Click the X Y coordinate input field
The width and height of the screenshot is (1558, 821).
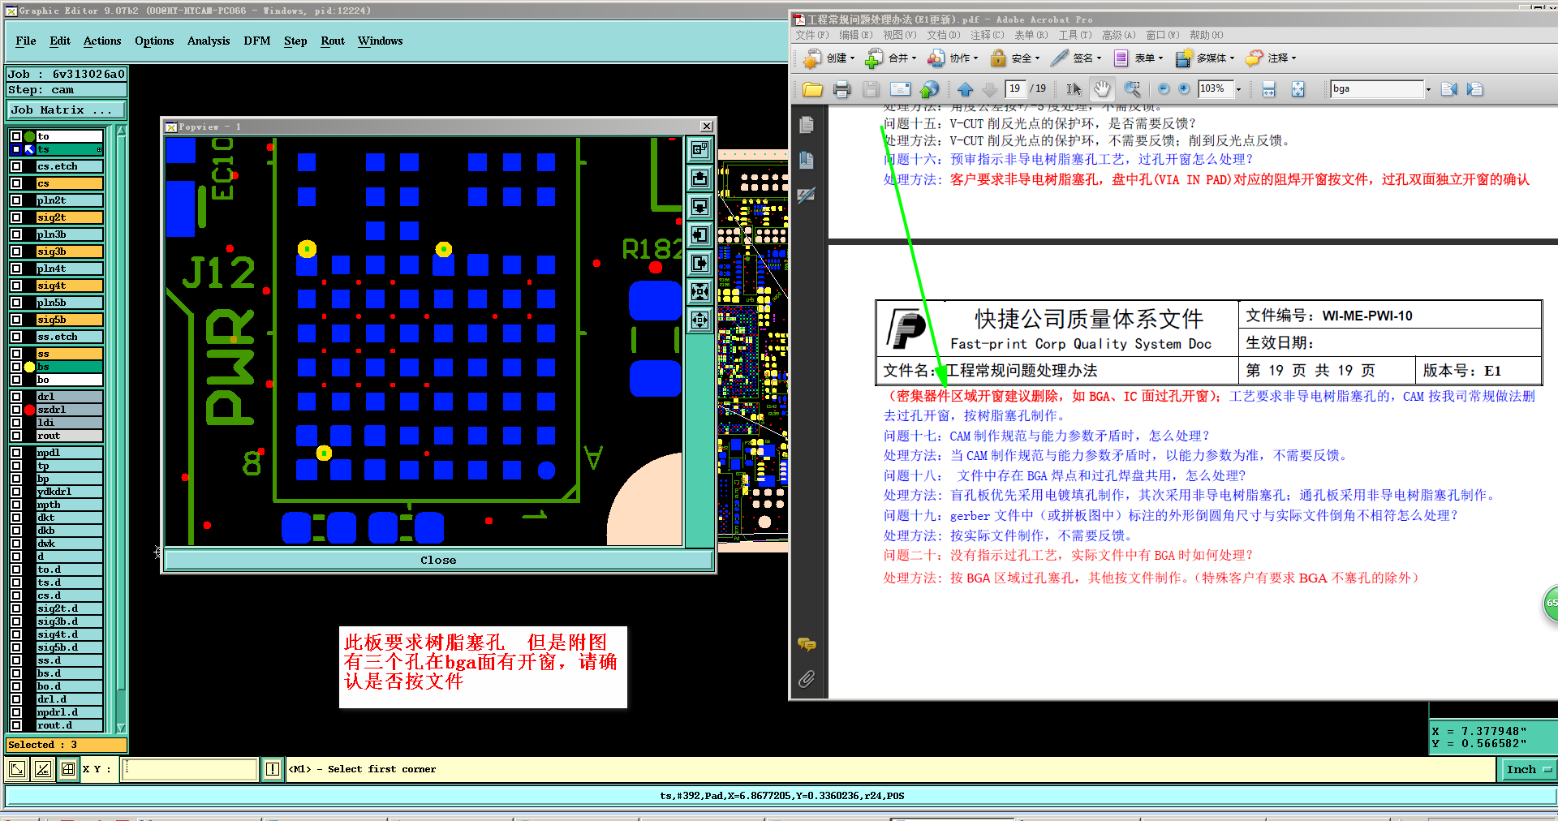[x=189, y=769]
